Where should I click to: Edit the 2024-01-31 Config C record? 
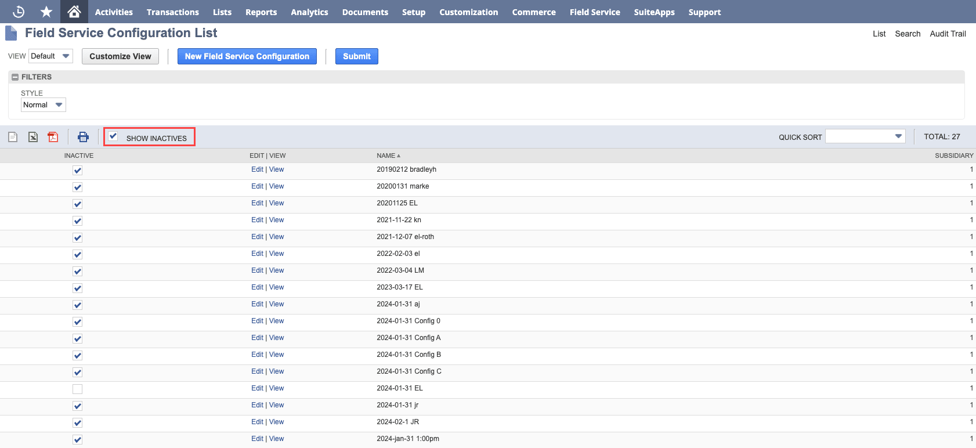[257, 371]
